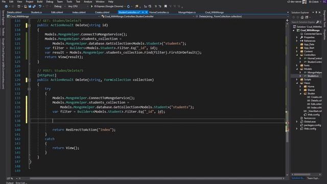Switch to the Student.cs tab
This screenshot has width=327, height=184.
point(36,12)
